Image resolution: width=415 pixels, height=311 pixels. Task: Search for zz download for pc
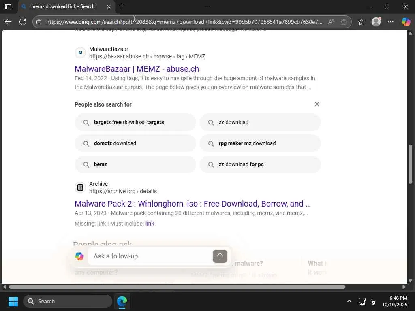pyautogui.click(x=260, y=164)
